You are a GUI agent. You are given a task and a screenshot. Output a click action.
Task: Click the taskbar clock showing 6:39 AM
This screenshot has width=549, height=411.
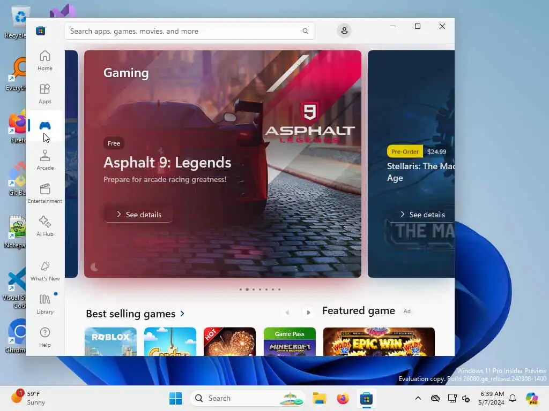492,398
